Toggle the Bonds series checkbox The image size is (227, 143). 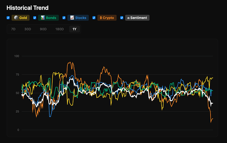[35, 18]
